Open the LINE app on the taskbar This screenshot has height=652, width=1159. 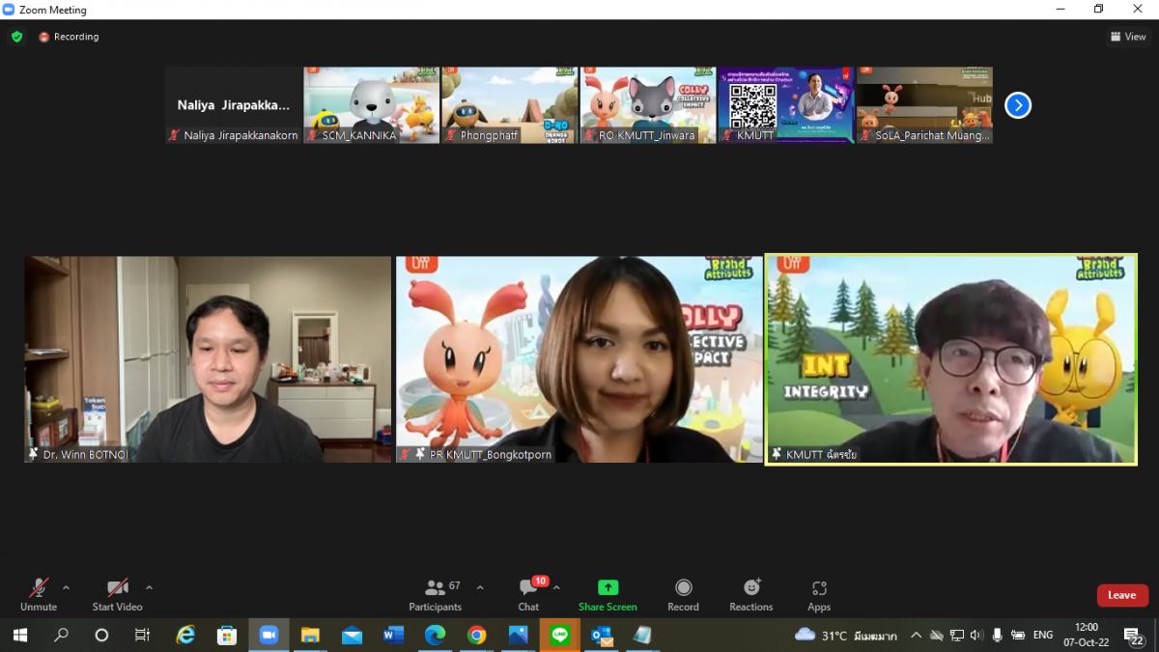pyautogui.click(x=559, y=635)
